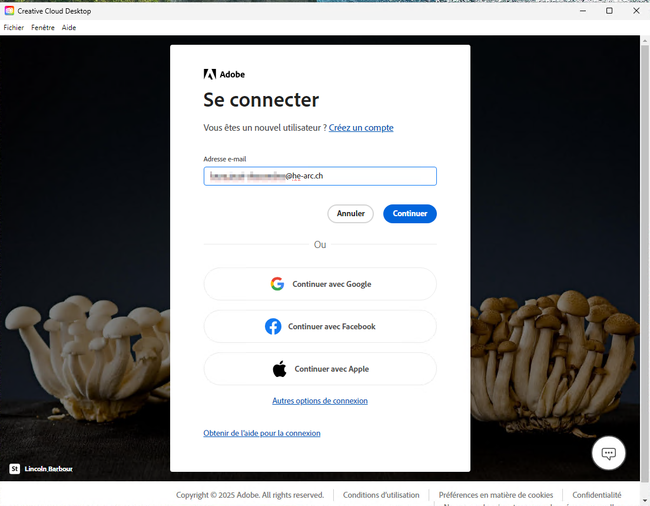Screen dimensions: 650x506
Task: Follow the Créez un compte link
Action: [361, 128]
